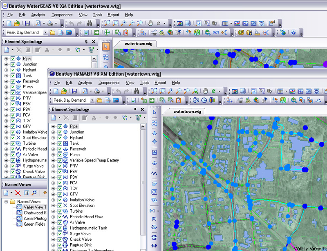Expand Air Valve node in HAMMER Element Symbology

coord(53,222)
